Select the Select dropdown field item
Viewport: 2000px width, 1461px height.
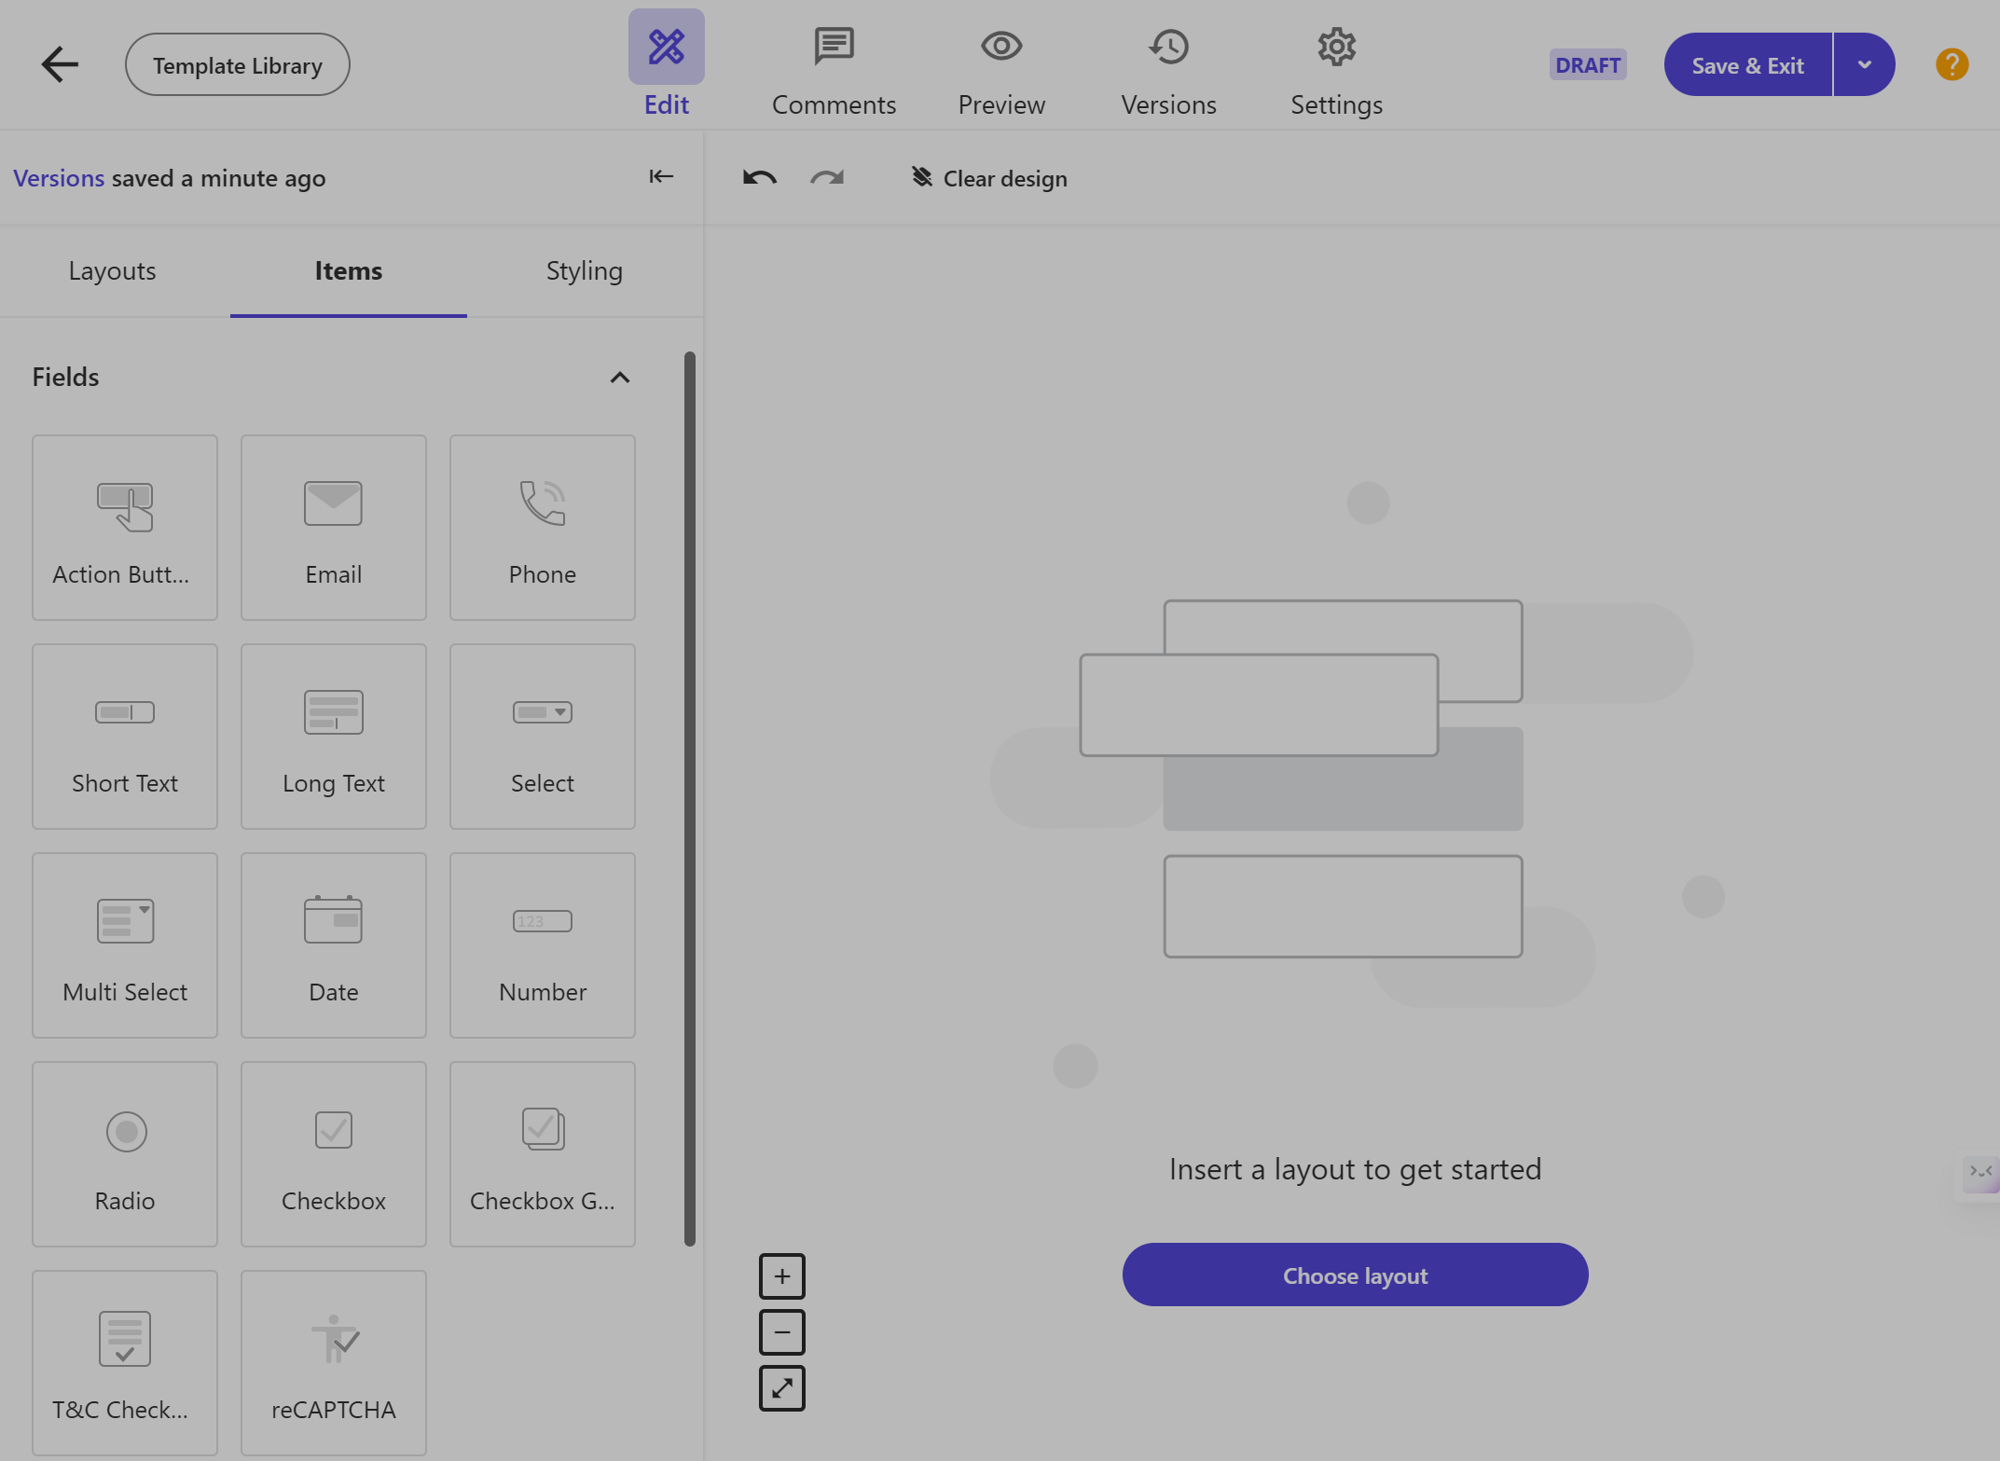(543, 737)
